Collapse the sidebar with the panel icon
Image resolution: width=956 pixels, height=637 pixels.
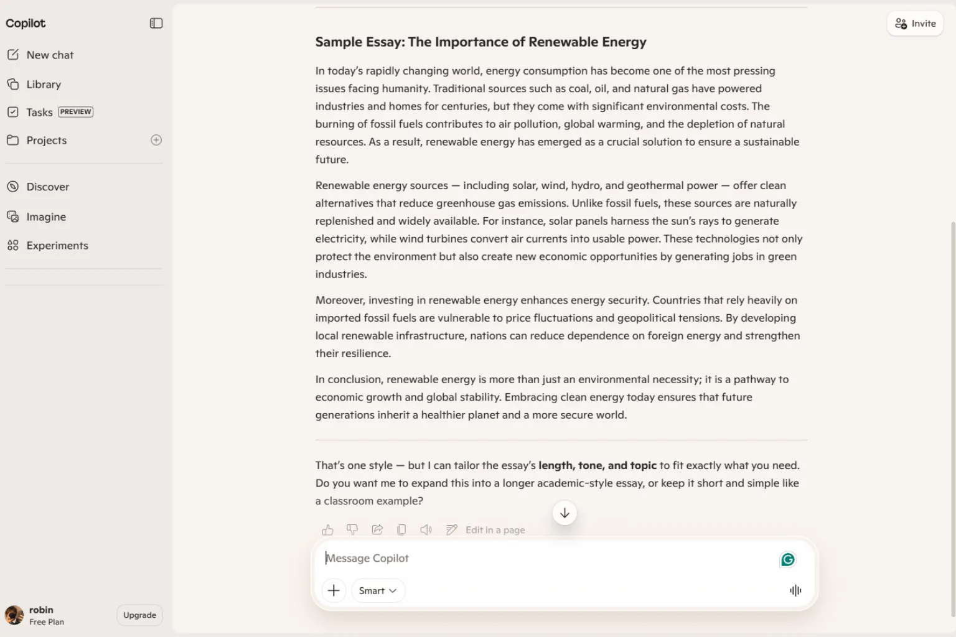(156, 23)
